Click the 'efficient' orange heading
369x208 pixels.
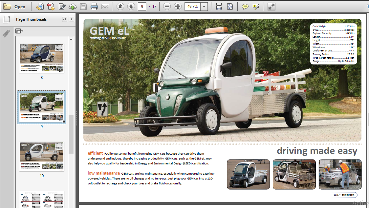coord(95,153)
